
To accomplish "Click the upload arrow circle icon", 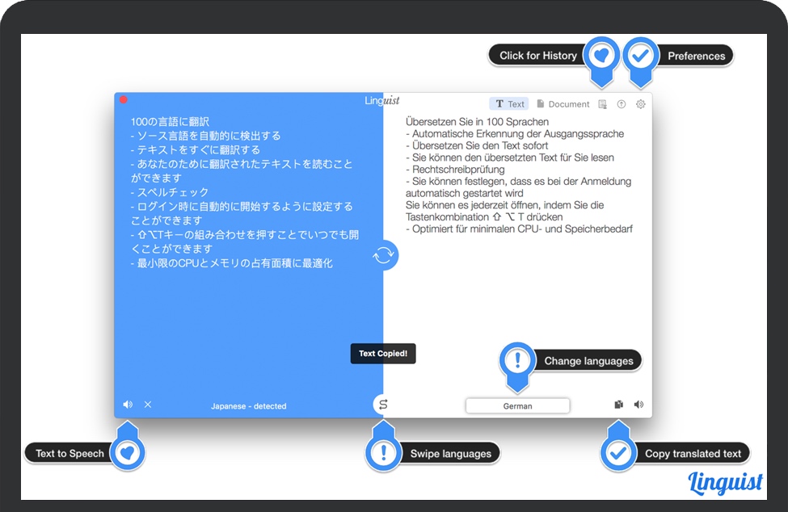I will pyautogui.click(x=622, y=104).
